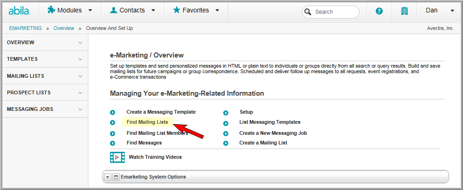Click the training video film icon
Image resolution: width=463 pixels, height=190 pixels.
(117, 157)
